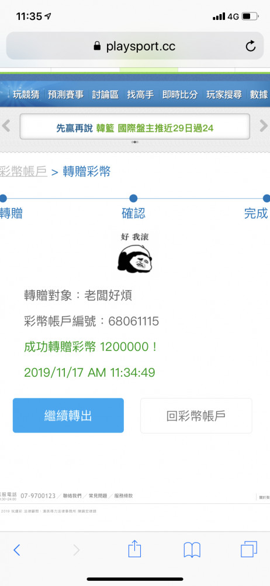The height and width of the screenshot is (586, 270).
Task: Open the 找高手 menu item
Action: pos(140,95)
